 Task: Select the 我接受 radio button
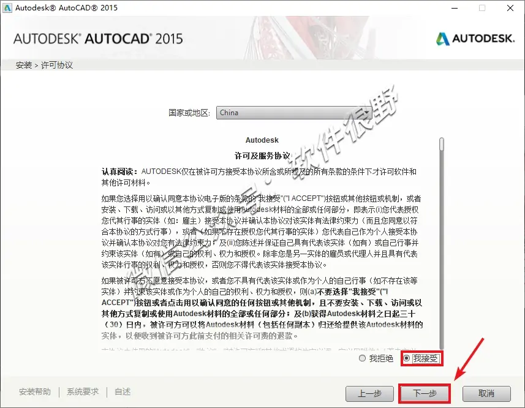(x=407, y=358)
